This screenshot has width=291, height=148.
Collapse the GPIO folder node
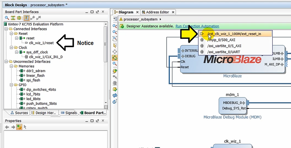pos(11,85)
